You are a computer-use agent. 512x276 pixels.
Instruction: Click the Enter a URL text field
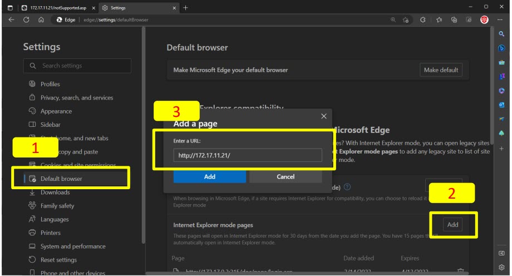(247, 155)
